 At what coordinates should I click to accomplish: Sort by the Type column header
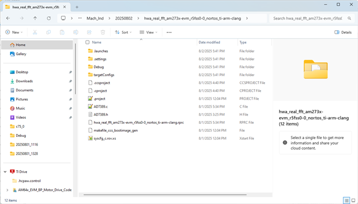(x=243, y=42)
